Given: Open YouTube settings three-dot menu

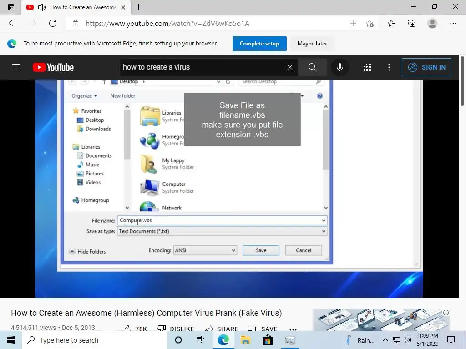Looking at the screenshot, I should [x=389, y=67].
